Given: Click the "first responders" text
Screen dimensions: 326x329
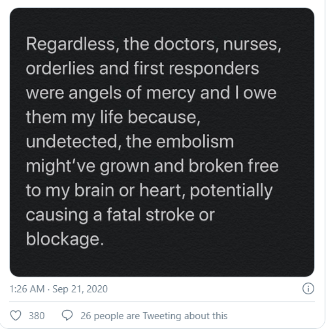Looking at the screenshot, I should tap(196, 69).
